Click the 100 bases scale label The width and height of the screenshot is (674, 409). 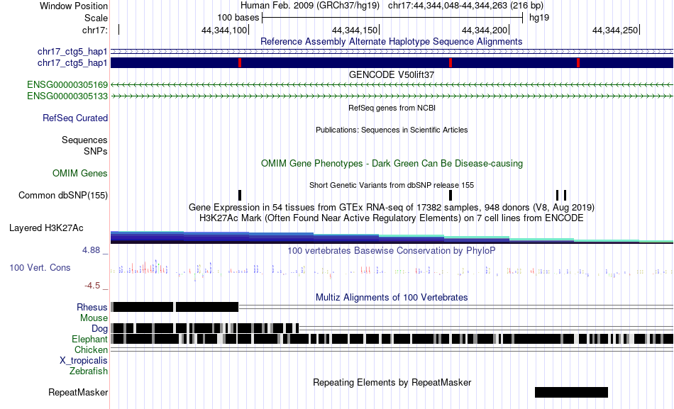click(238, 18)
